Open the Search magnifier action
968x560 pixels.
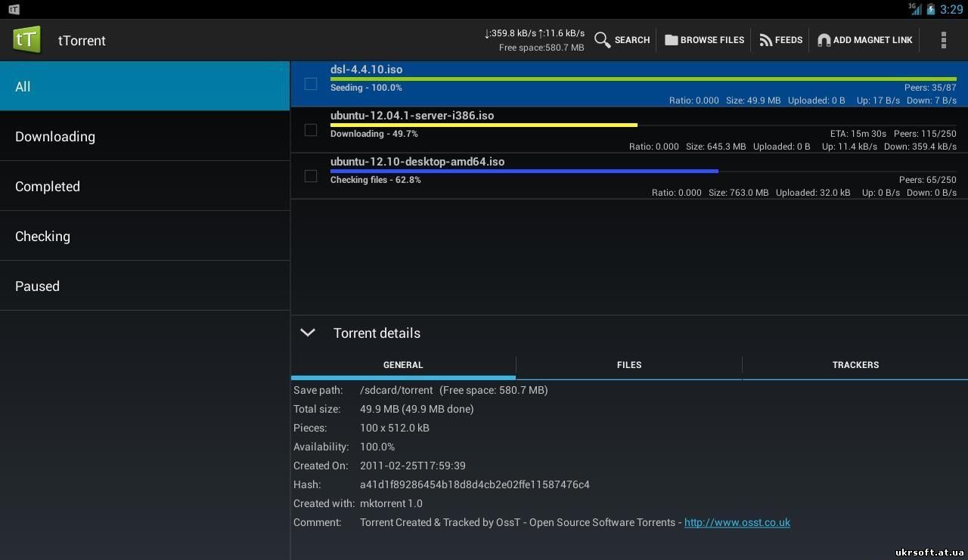tap(622, 40)
